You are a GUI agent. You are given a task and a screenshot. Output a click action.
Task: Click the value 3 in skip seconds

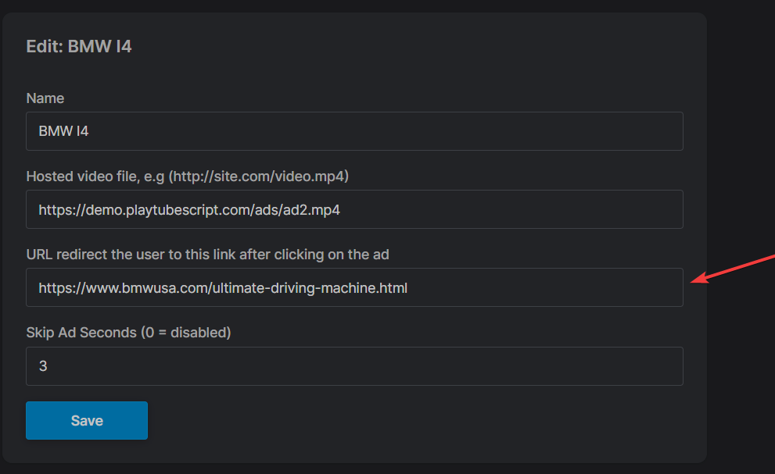click(43, 366)
